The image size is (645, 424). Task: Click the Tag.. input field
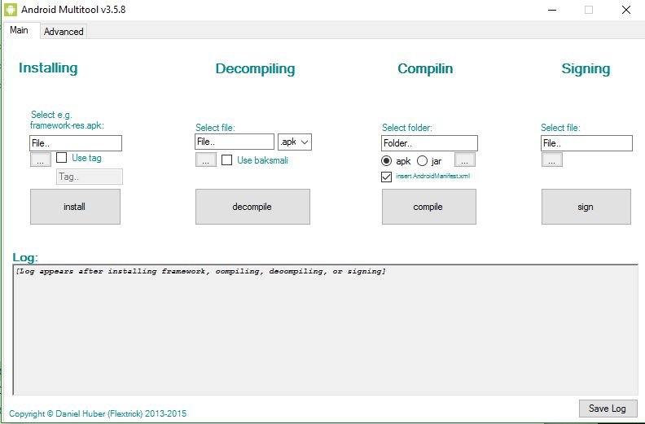(x=90, y=177)
